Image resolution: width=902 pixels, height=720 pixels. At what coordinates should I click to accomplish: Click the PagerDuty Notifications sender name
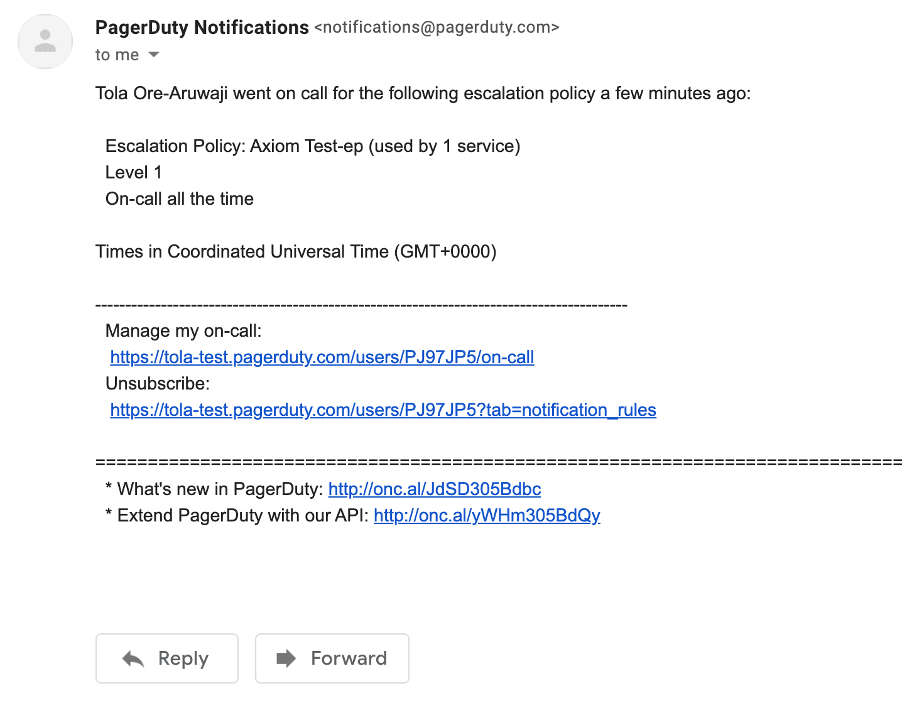[202, 28]
